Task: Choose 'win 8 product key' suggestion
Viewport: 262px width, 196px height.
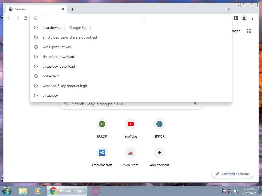Action: pyautogui.click(x=131, y=47)
